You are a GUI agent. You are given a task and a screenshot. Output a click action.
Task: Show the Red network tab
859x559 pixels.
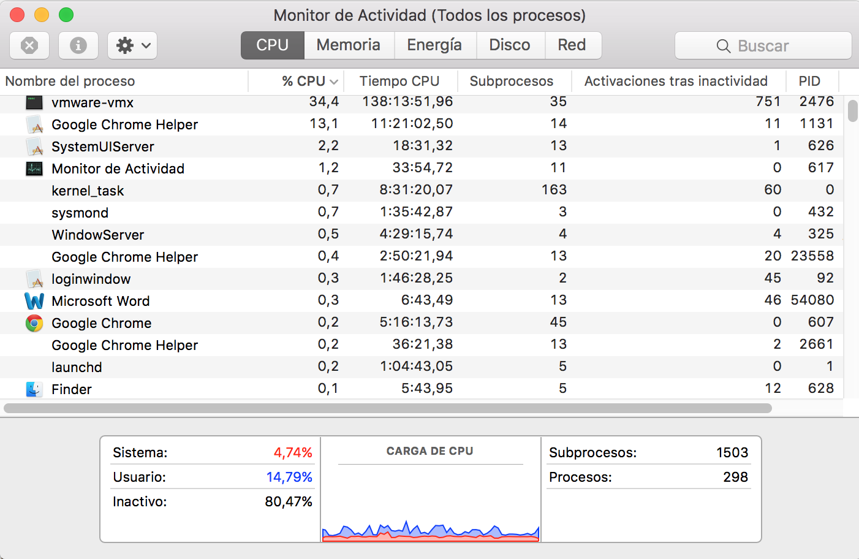[572, 45]
